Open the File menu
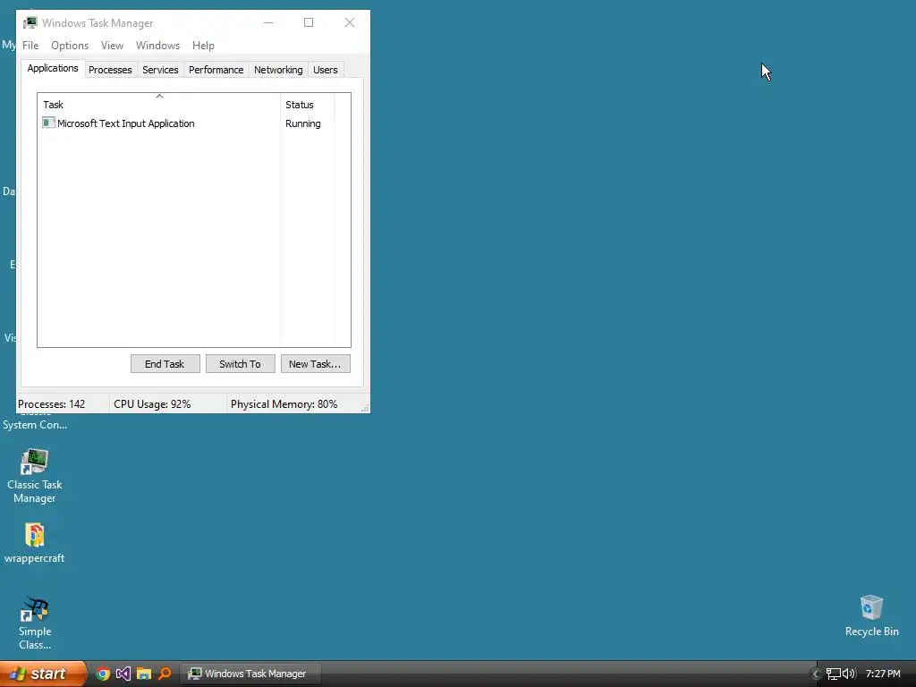 [30, 46]
